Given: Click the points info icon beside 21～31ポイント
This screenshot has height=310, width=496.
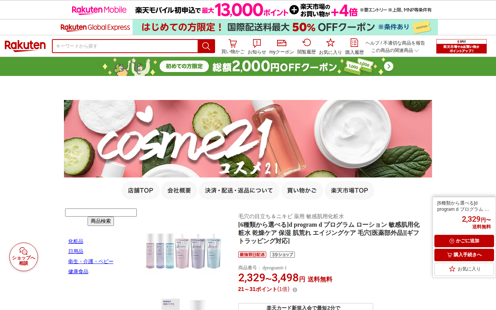Looking at the screenshot, I should 295,290.
